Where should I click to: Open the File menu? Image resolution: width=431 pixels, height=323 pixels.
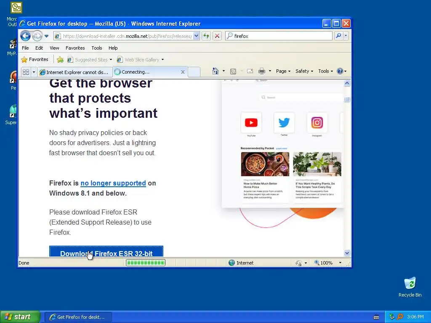[25, 48]
